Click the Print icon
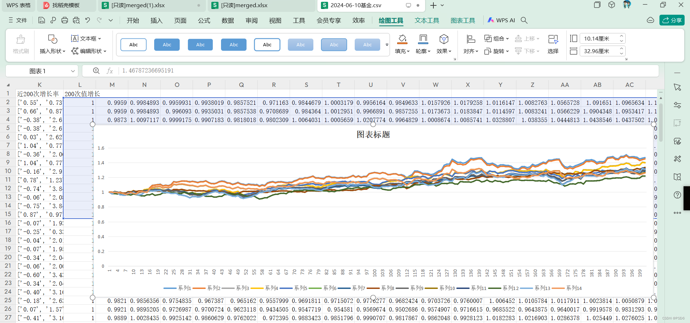Screen dimensions: 690x323 [65, 20]
